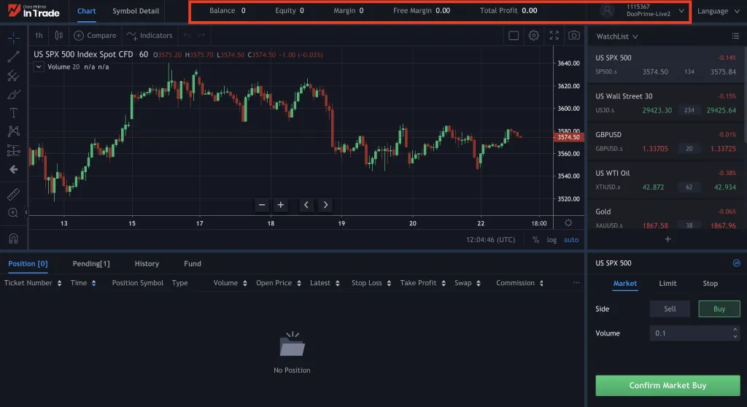Collapse the Volume indicator legend
Image resolution: width=747 pixels, height=407 pixels.
click(x=39, y=66)
